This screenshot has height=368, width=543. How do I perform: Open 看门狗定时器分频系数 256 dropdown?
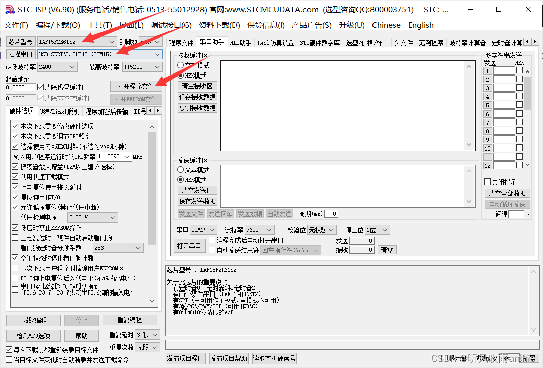coord(118,248)
